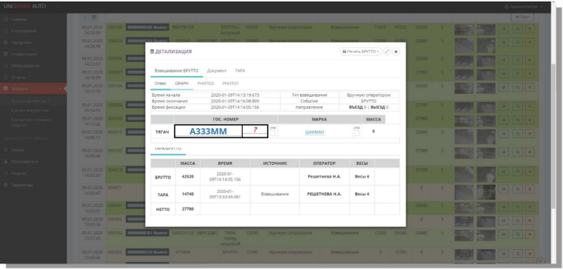Open Журнал автовесов 1 link

30,101
